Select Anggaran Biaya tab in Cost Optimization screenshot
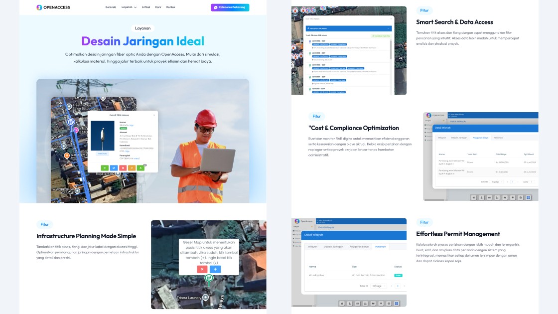 (480, 138)
